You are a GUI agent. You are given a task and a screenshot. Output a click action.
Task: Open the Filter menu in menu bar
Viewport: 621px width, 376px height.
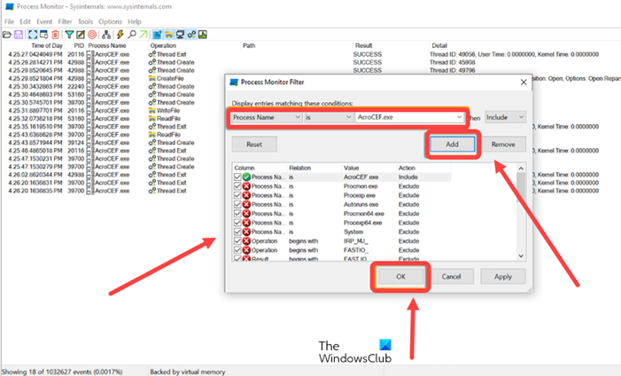tap(66, 21)
